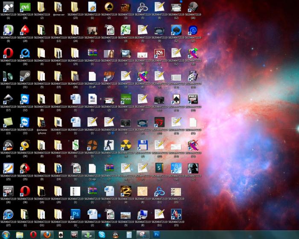This screenshot has width=299, height=239.
Task: Open the Steam shortcut on the desktop
Action: [25, 77]
